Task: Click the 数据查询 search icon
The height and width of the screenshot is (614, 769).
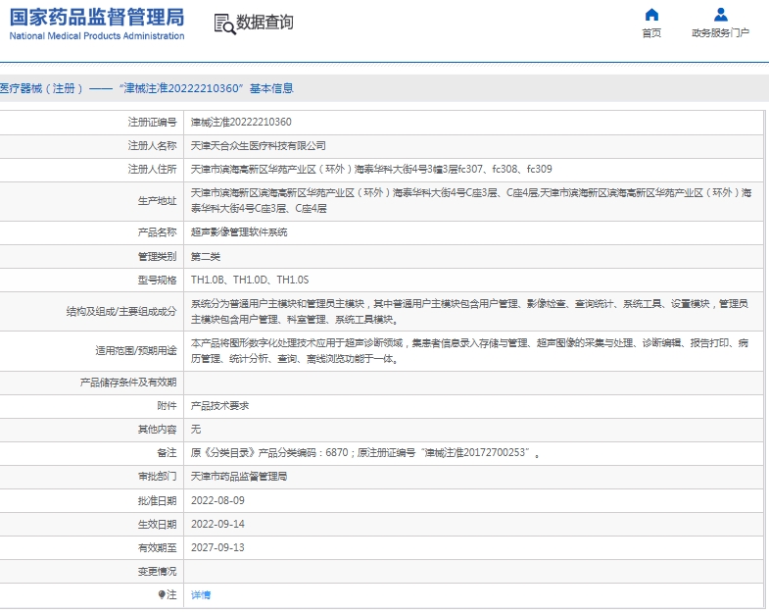Action: tap(224, 25)
